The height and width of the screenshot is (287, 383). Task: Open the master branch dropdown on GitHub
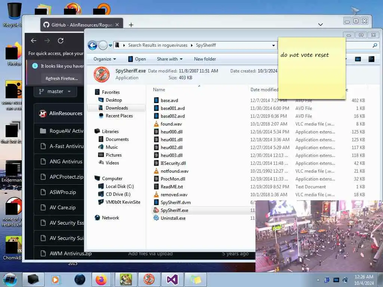pos(55,91)
